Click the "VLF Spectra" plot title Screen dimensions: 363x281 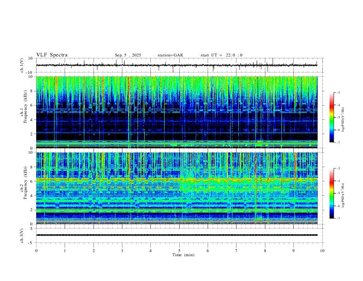click(x=52, y=55)
